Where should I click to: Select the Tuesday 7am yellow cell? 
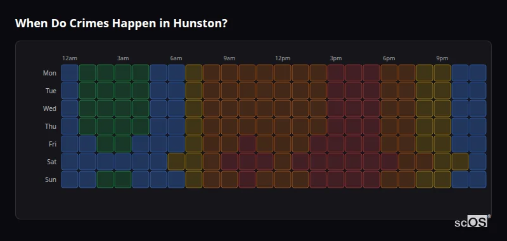click(194, 91)
